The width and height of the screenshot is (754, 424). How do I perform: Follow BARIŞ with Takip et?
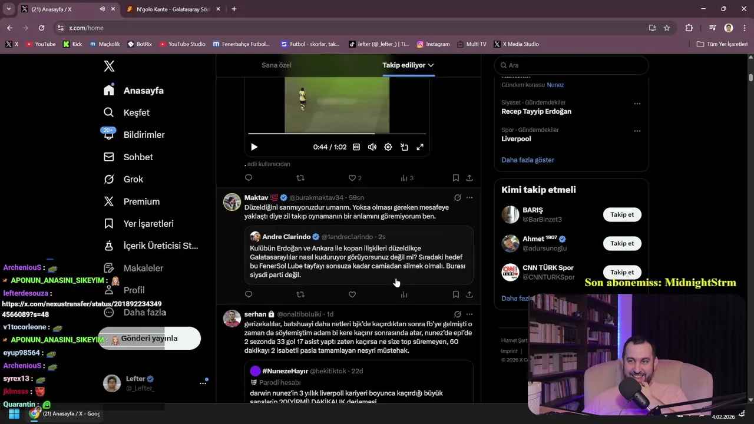[x=622, y=215]
